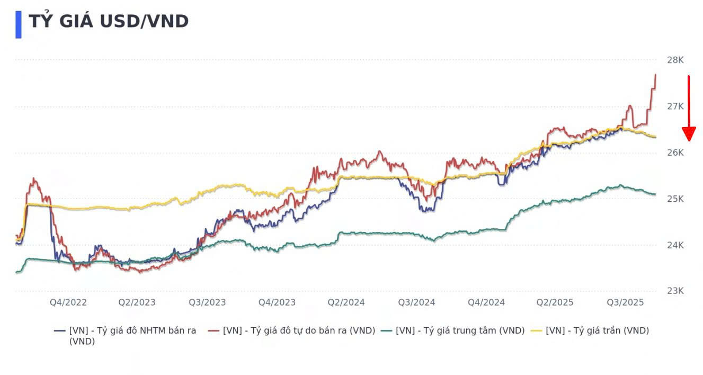Click the 25K y-axis label
Viewport: 703px width, 375px height.
675,199
